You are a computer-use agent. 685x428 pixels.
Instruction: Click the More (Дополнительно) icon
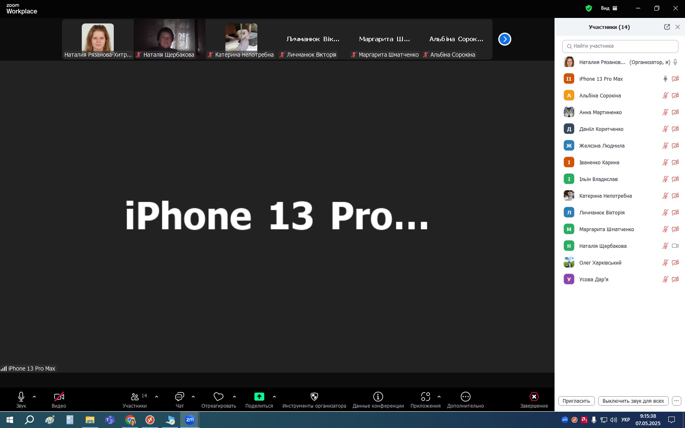point(465,397)
